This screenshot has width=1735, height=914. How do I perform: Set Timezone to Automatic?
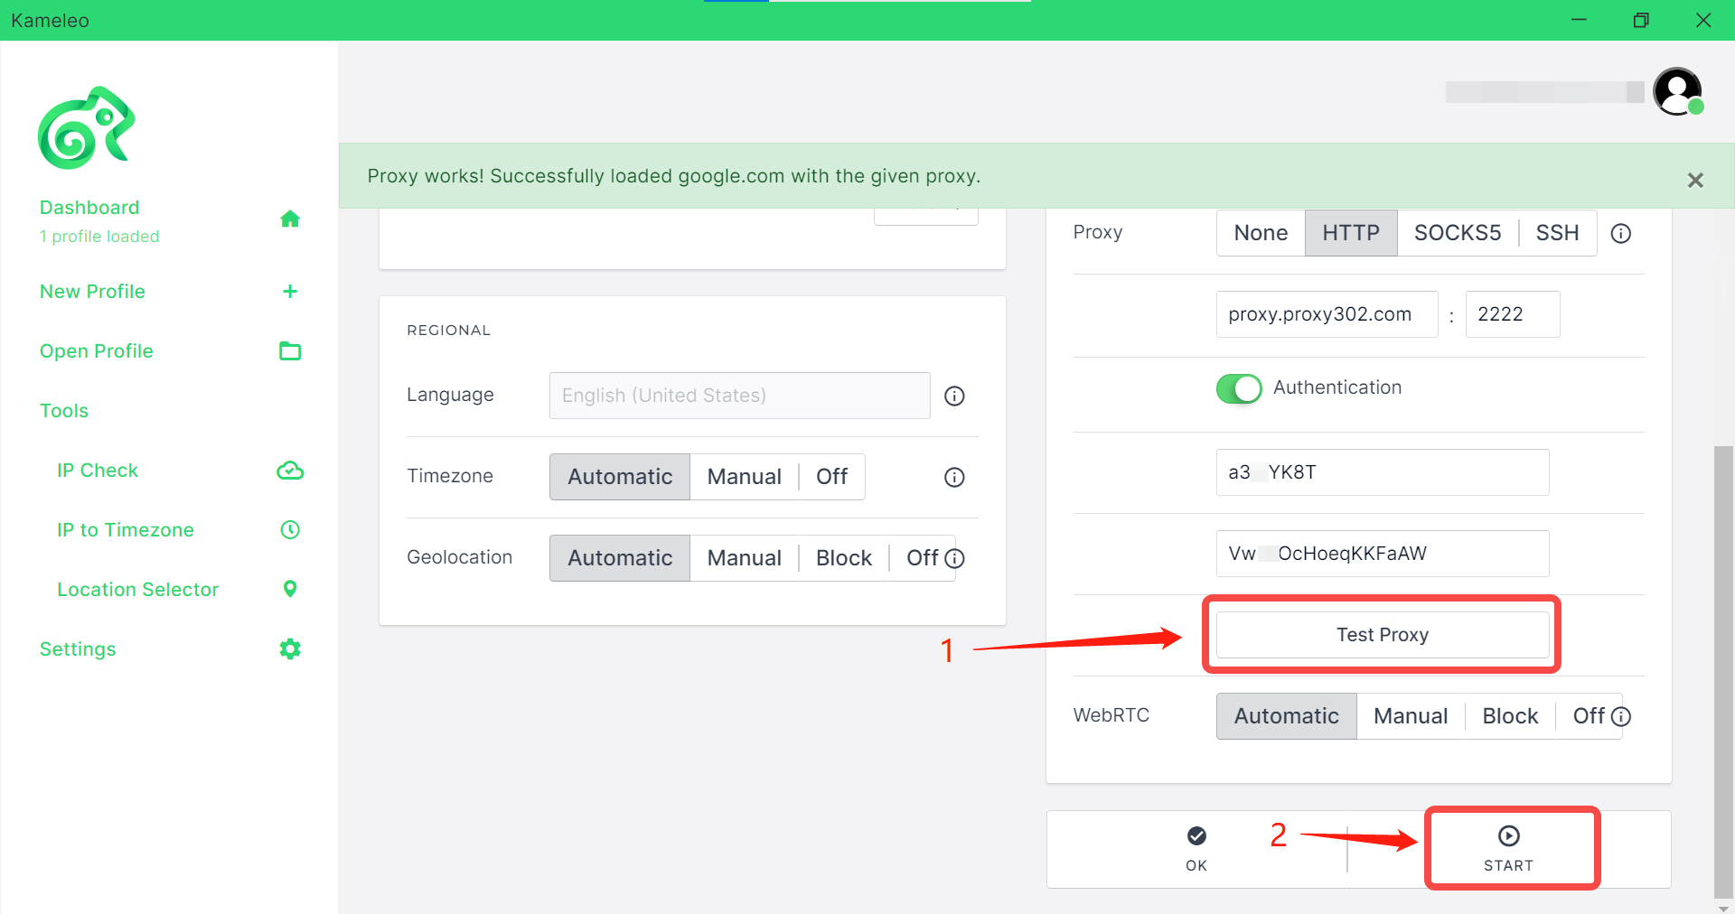[x=620, y=477]
